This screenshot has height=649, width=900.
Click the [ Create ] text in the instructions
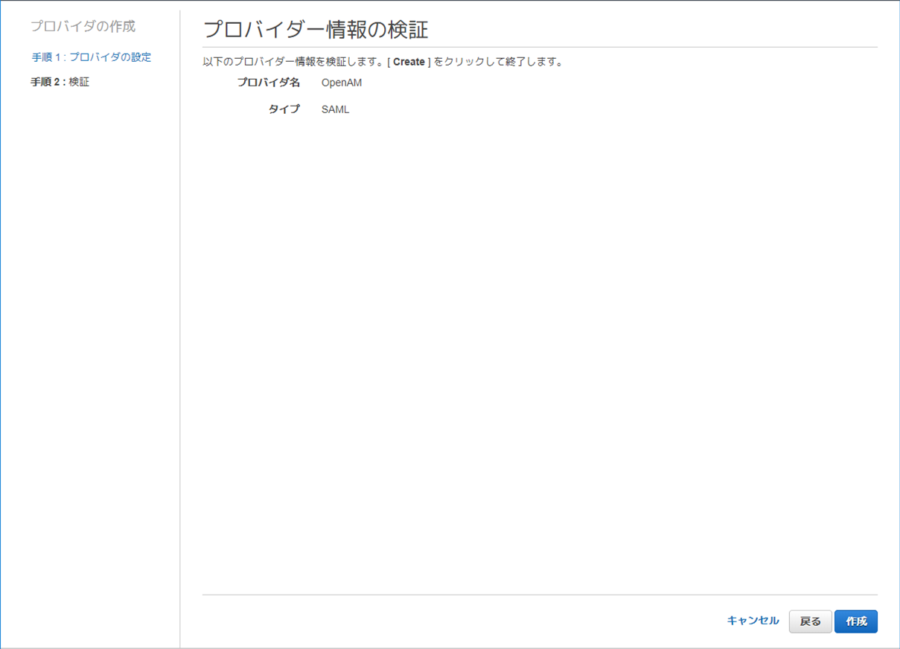(x=408, y=62)
